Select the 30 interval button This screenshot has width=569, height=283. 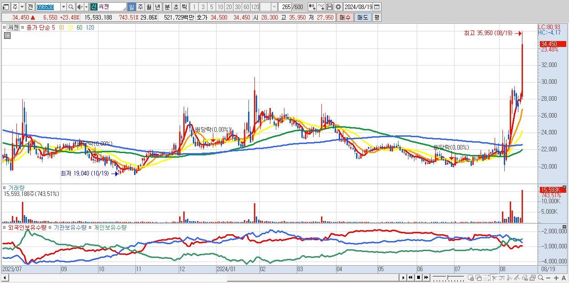tap(238, 7)
